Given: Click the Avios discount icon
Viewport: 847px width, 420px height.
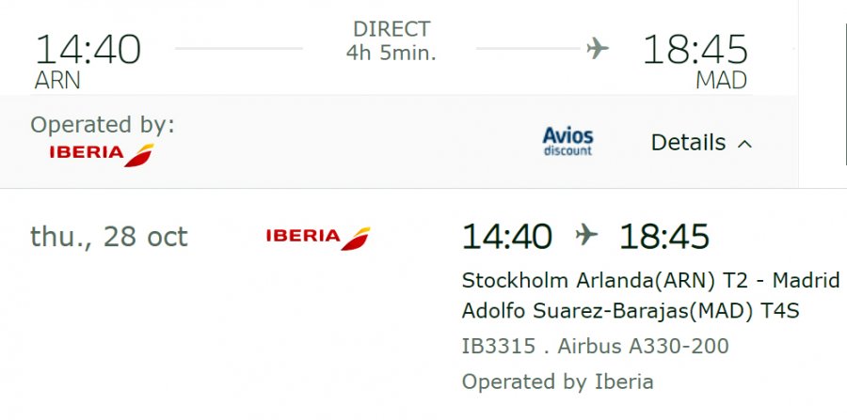Looking at the screenshot, I should coord(567,142).
